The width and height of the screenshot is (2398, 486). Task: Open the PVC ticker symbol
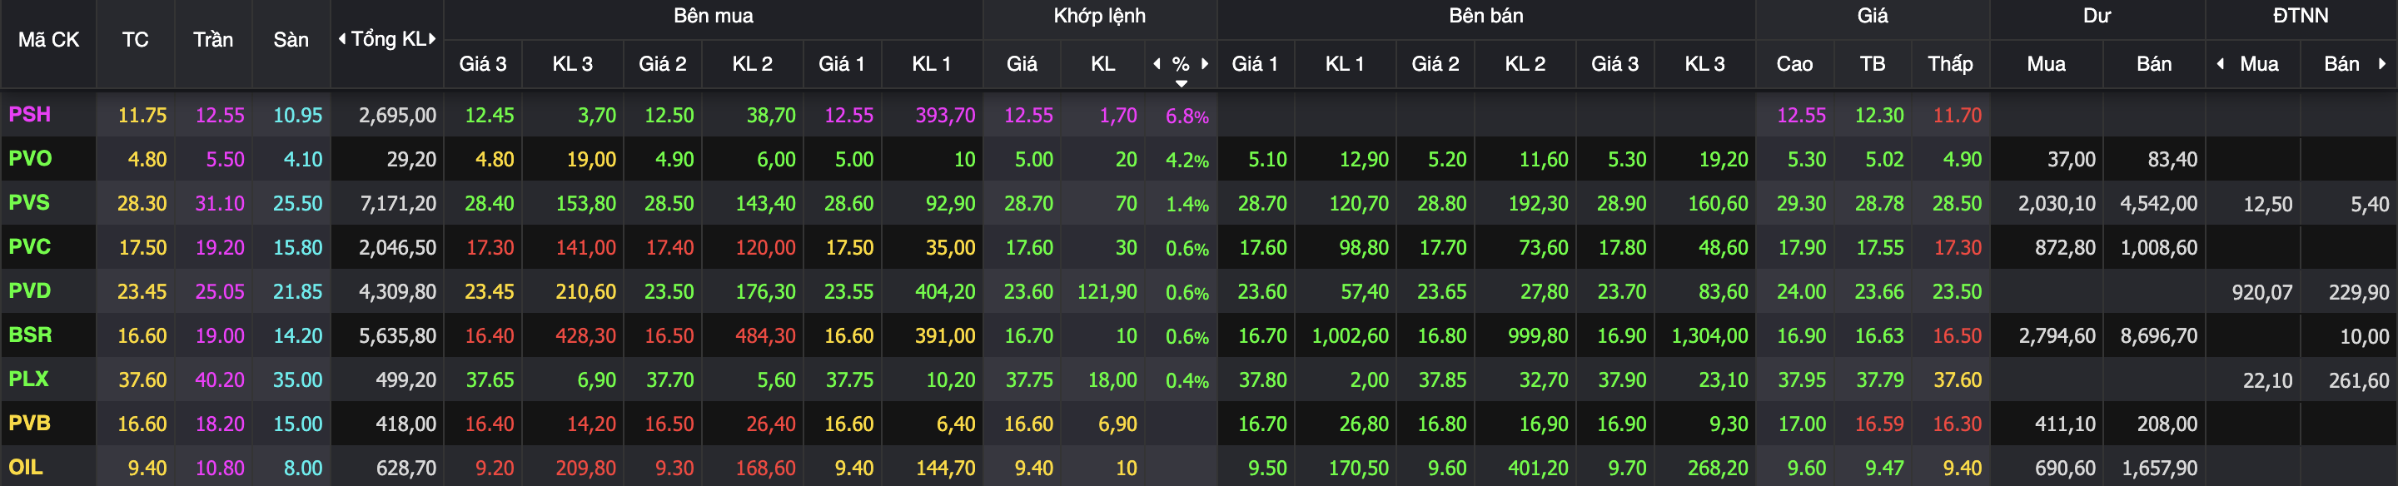point(30,246)
